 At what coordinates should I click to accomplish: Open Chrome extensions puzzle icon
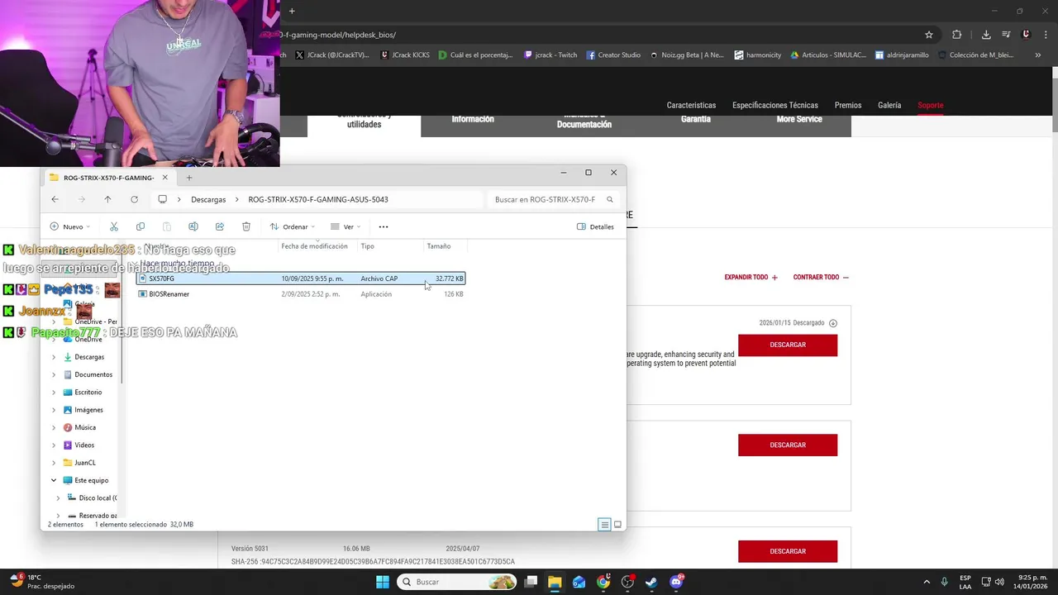[x=956, y=35]
